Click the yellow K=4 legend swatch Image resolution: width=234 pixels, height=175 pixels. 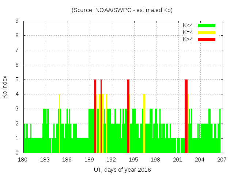(207, 32)
